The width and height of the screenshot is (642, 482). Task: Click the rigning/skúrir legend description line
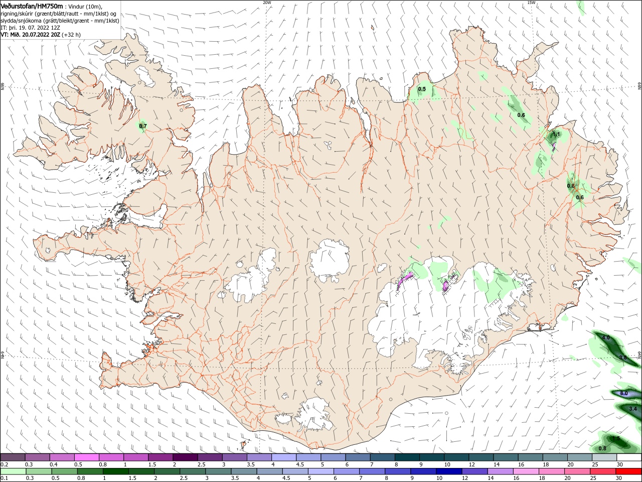(x=59, y=14)
